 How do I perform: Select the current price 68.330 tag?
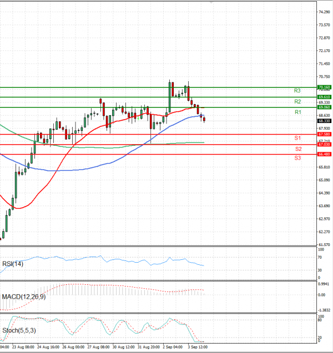[x=324, y=121]
